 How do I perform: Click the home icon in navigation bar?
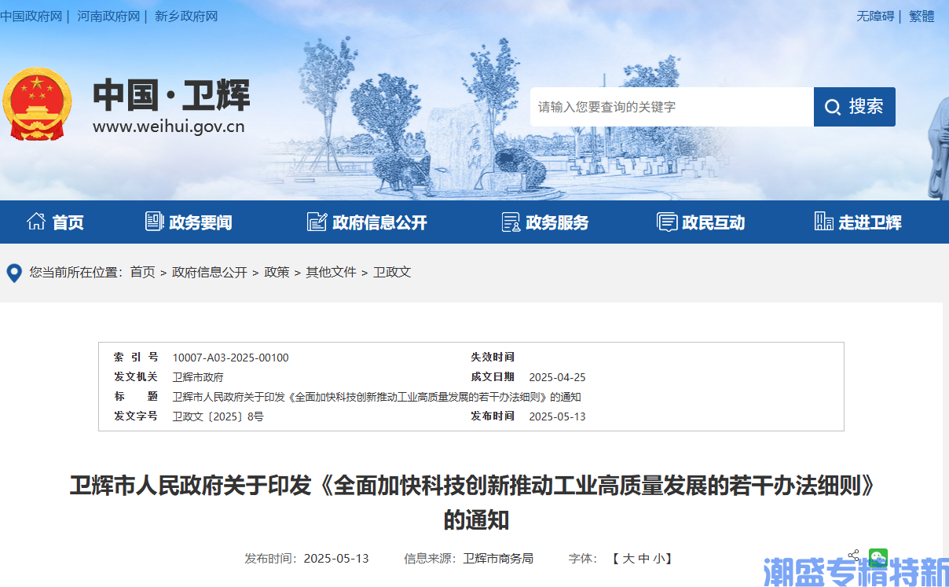(36, 222)
